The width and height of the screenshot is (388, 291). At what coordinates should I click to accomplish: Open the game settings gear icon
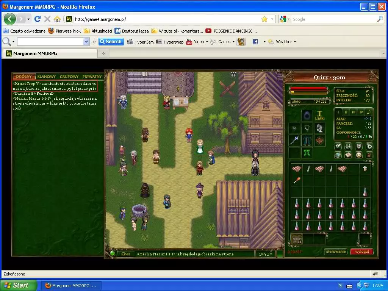tap(369, 146)
